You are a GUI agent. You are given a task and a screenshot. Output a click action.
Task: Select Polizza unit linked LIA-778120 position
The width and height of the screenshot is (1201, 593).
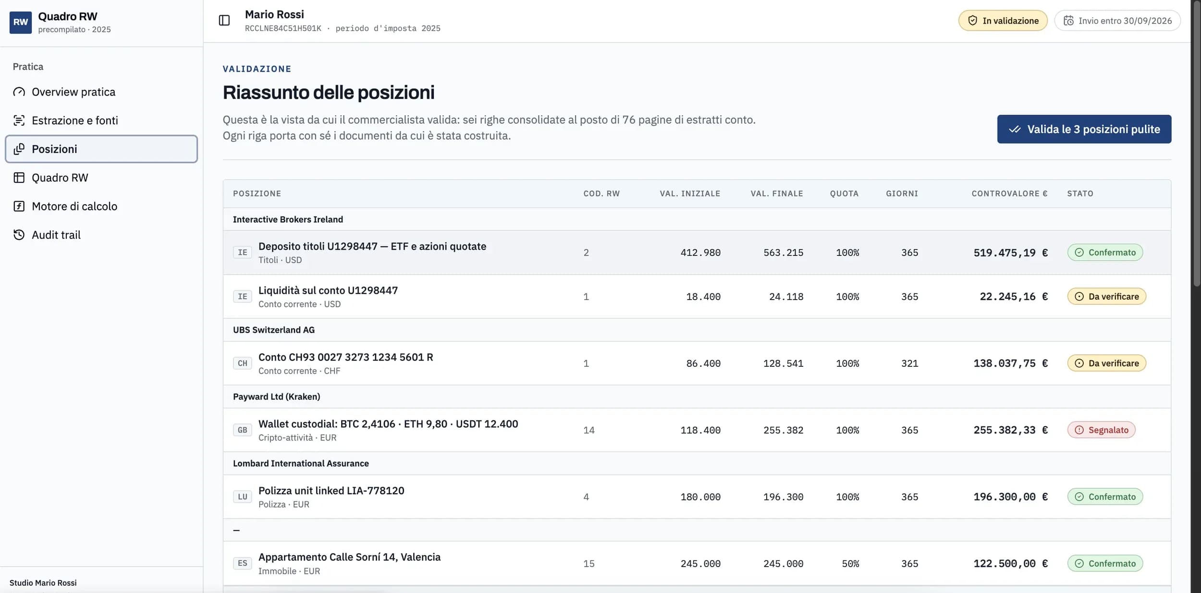coord(331,491)
